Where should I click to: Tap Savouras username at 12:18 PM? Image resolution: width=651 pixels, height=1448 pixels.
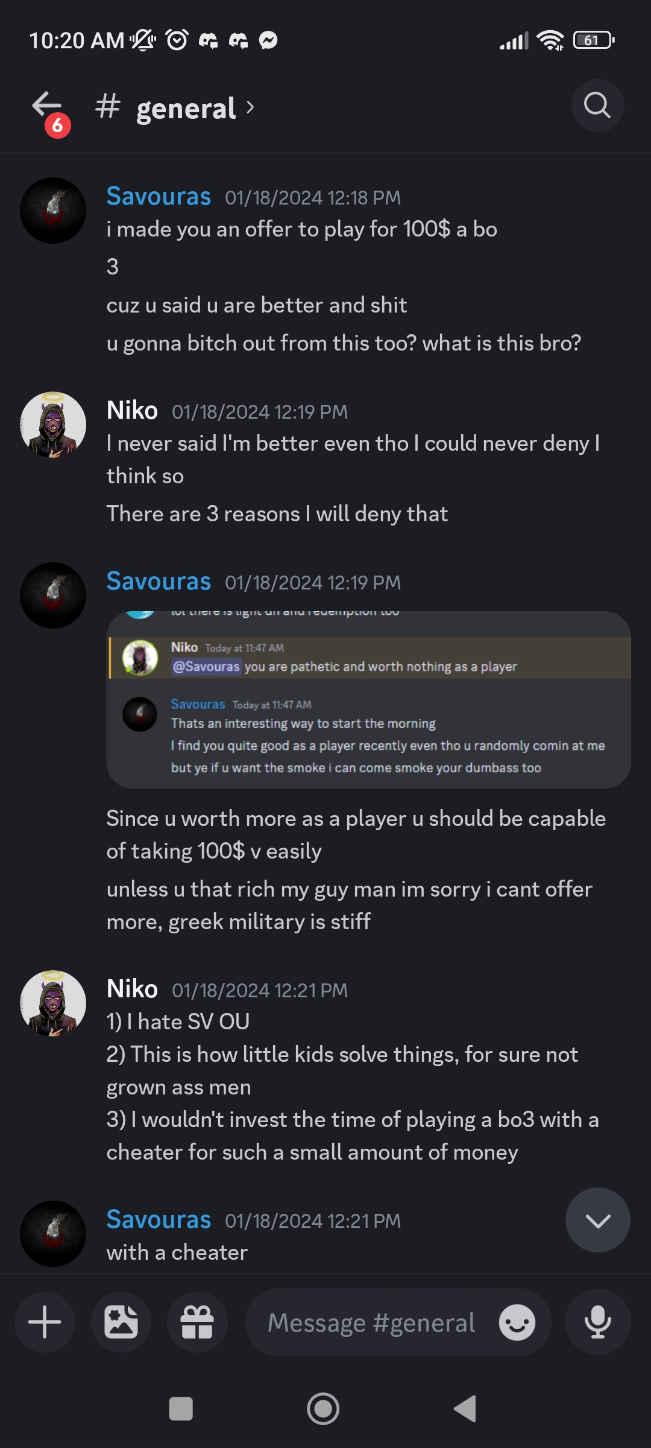click(159, 197)
